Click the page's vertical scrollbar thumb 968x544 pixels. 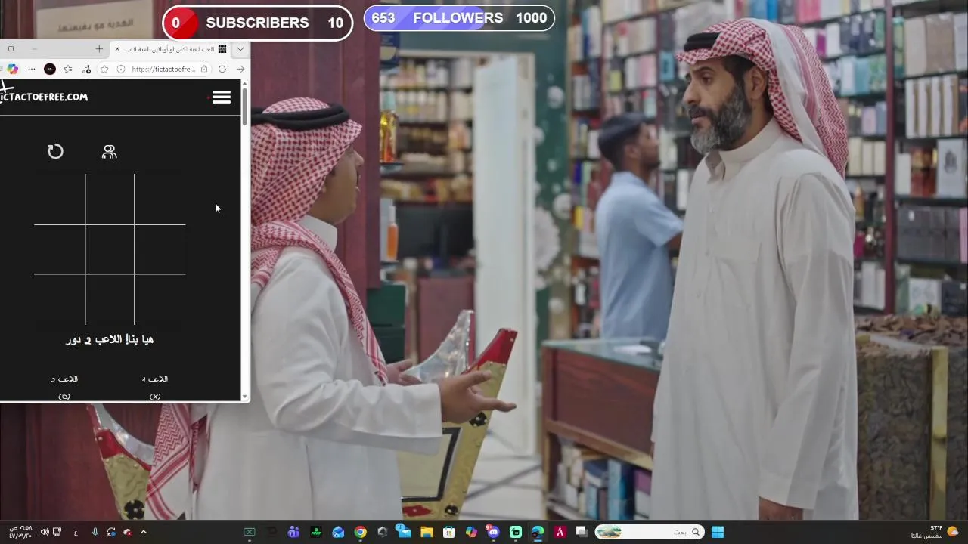pos(245,107)
